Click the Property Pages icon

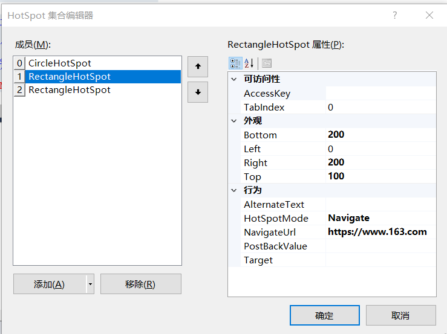(267, 63)
